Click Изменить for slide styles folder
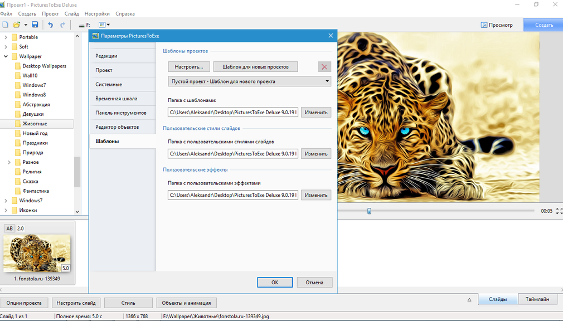The width and height of the screenshot is (563, 321). point(316,154)
